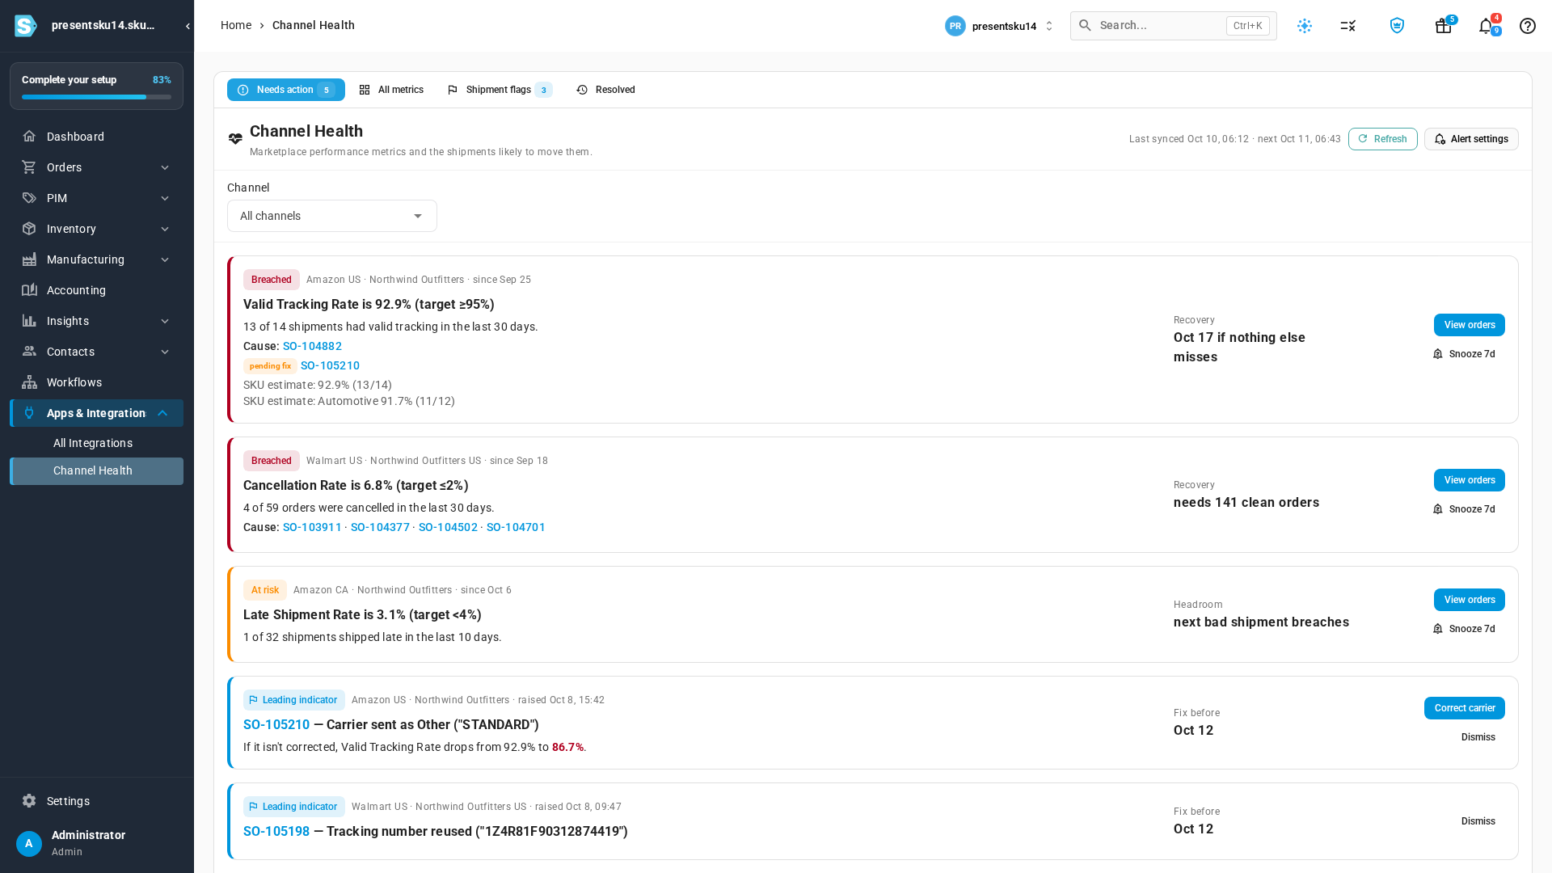Collapse the sidebar with the arrow icon

(188, 26)
